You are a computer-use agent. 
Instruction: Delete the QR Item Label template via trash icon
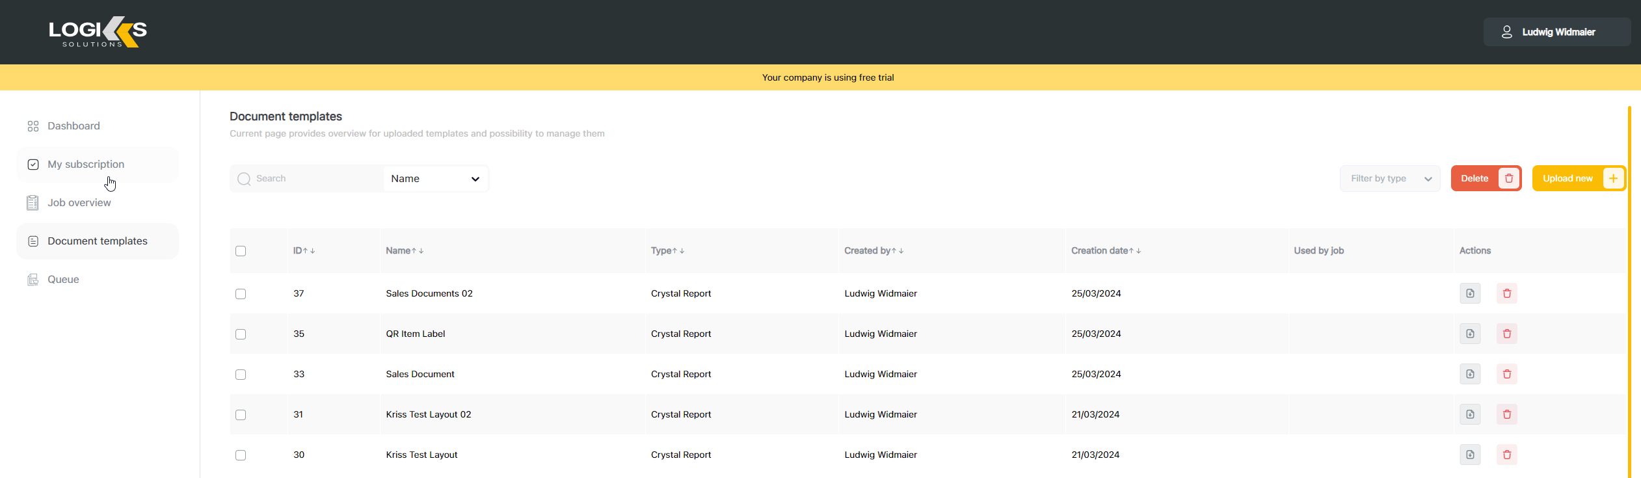[1506, 334]
